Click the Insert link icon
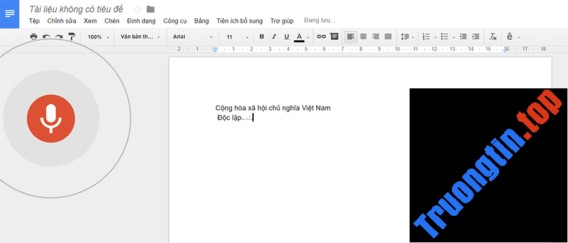The width and height of the screenshot is (568, 243). coord(322,37)
